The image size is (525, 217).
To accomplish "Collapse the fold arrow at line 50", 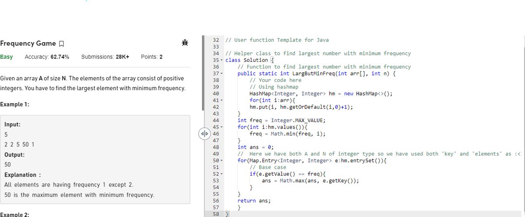I will [x=222, y=161].
